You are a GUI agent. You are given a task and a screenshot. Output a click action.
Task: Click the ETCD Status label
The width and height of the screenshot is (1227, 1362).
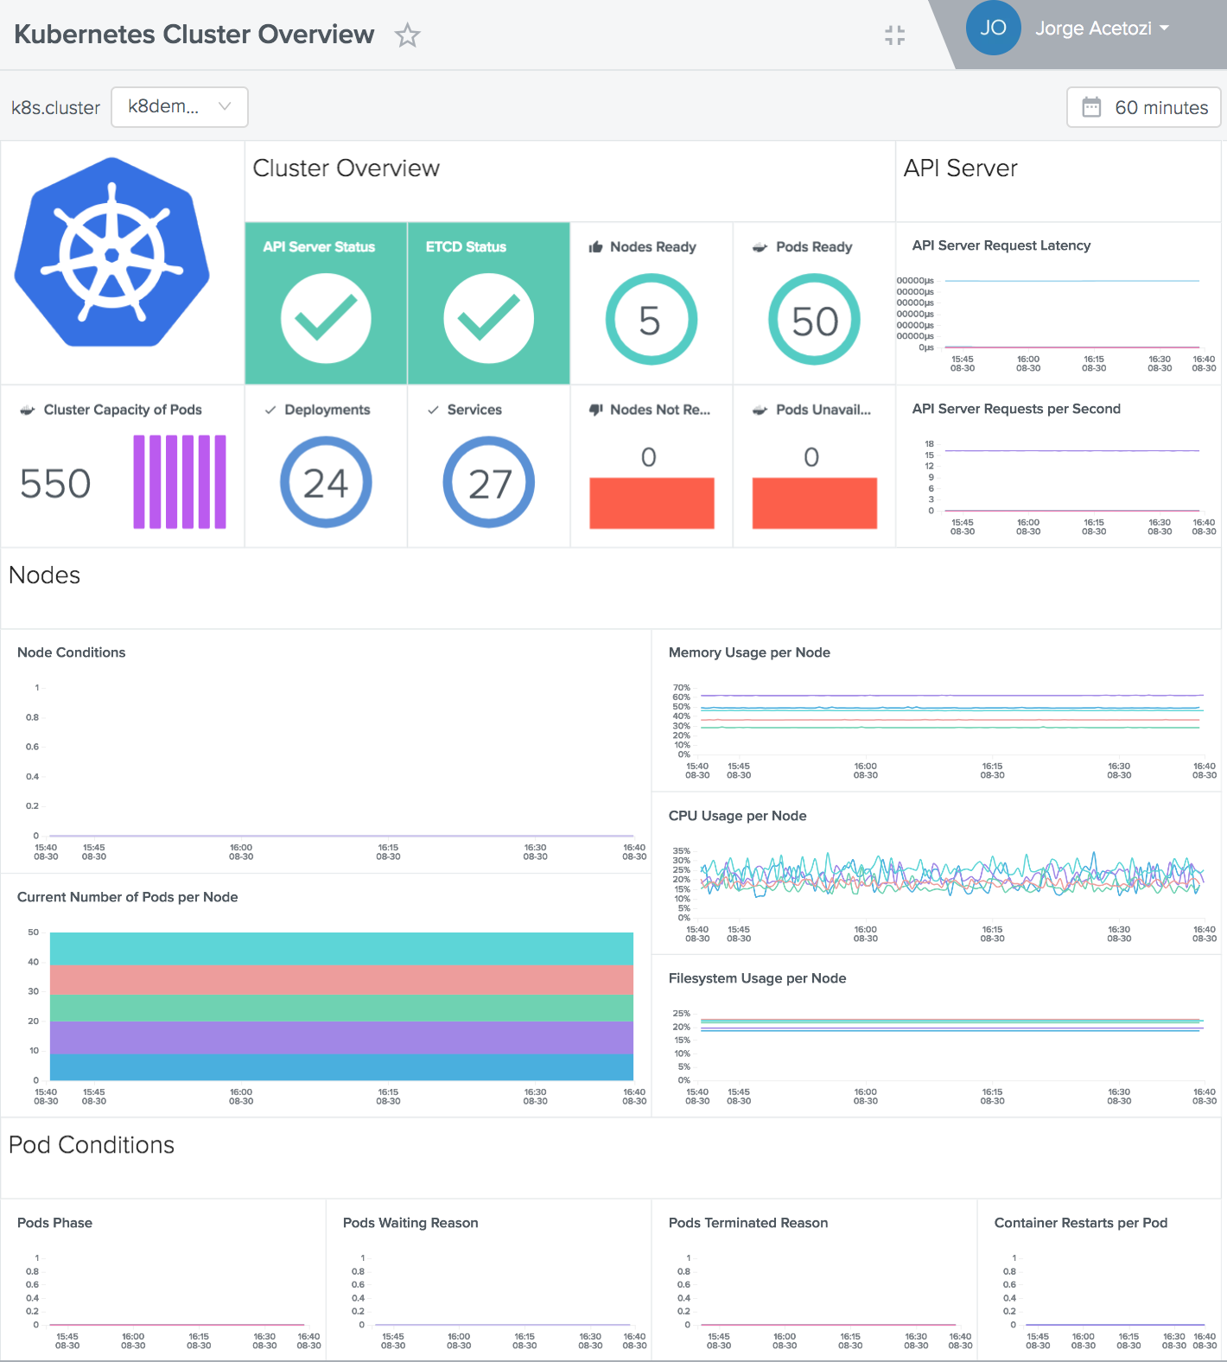point(466,247)
